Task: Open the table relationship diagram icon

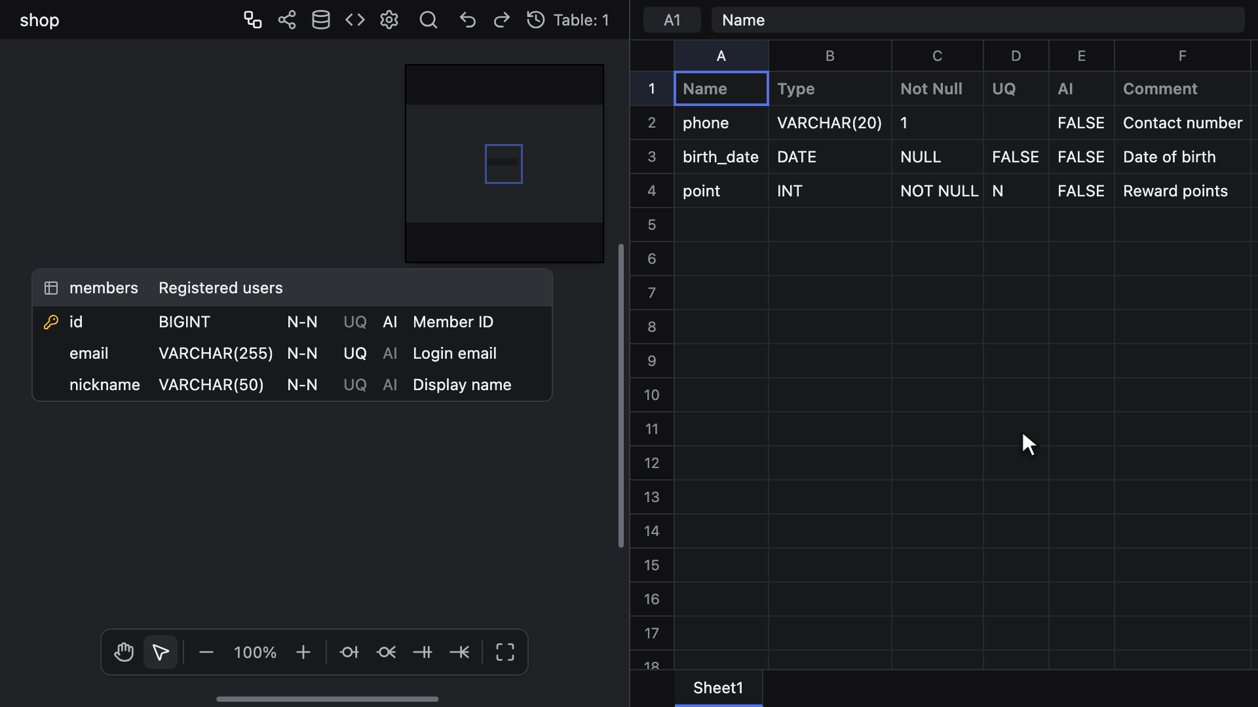Action: point(253,20)
